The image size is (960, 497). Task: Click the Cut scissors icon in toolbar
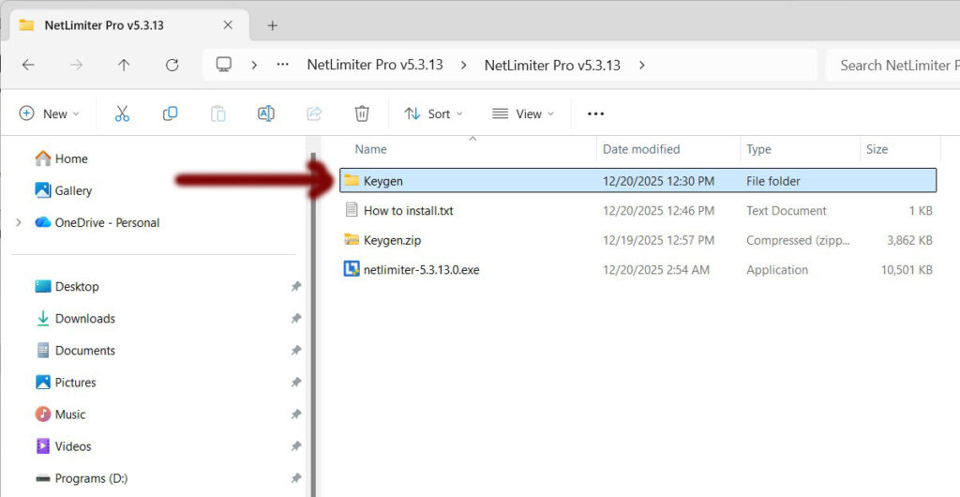tap(122, 113)
